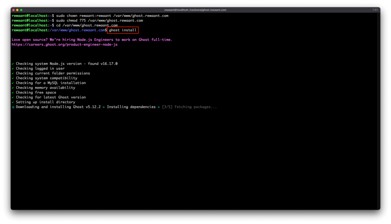Click 'Checking system Node.js version' line

click(66, 64)
